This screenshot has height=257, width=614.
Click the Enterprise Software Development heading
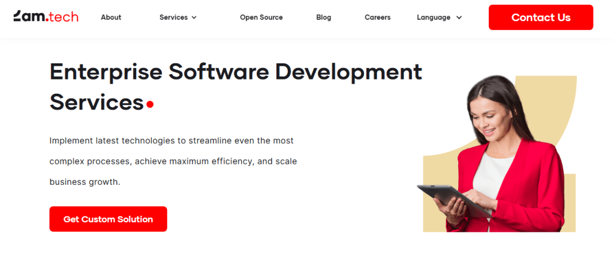(x=236, y=72)
